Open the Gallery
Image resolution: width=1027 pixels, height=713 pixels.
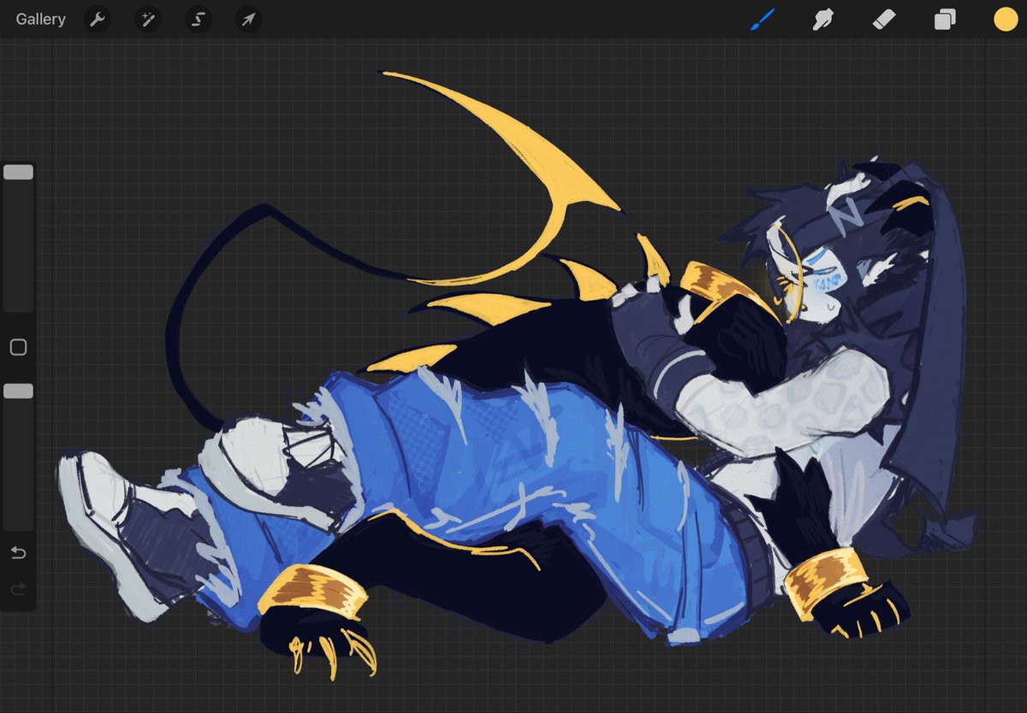click(x=40, y=19)
